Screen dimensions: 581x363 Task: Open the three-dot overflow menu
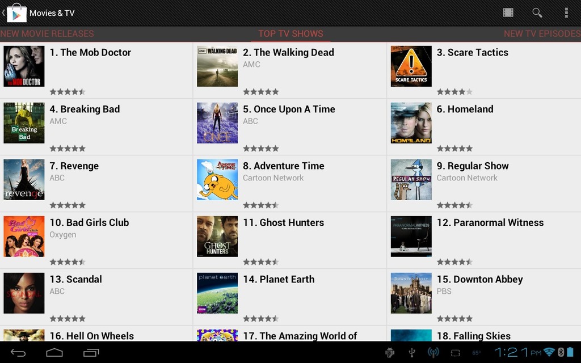[x=566, y=13]
